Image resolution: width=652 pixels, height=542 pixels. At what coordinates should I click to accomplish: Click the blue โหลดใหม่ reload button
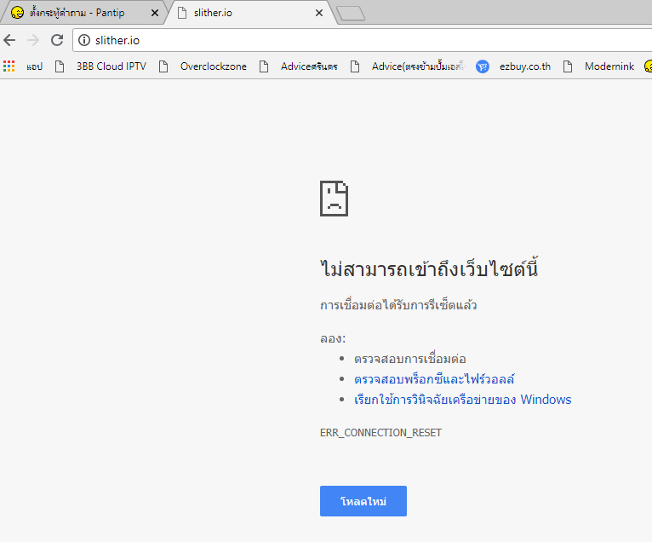pos(363,501)
